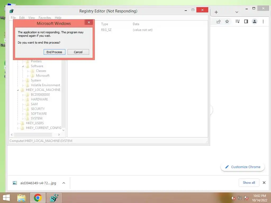Select the Microsoft registry key
Screen dimensions: 271x203
43,76
